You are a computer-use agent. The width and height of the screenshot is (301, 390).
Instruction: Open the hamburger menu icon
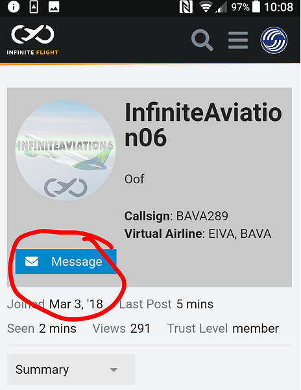click(x=238, y=40)
